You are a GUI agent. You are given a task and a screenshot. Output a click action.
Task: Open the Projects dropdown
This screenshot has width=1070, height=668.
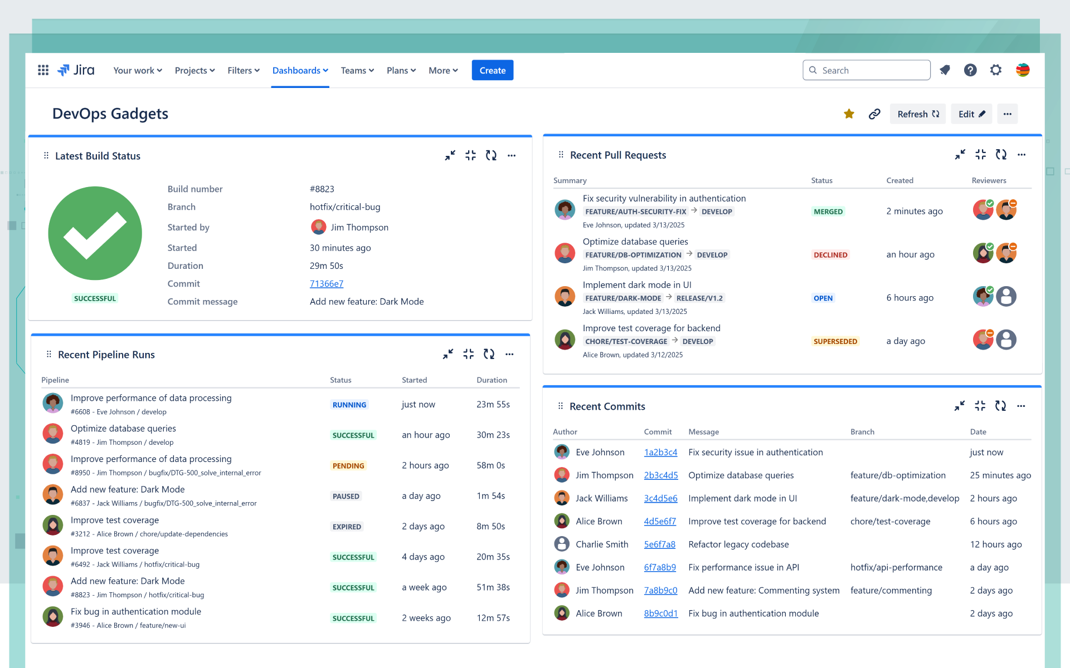(194, 70)
